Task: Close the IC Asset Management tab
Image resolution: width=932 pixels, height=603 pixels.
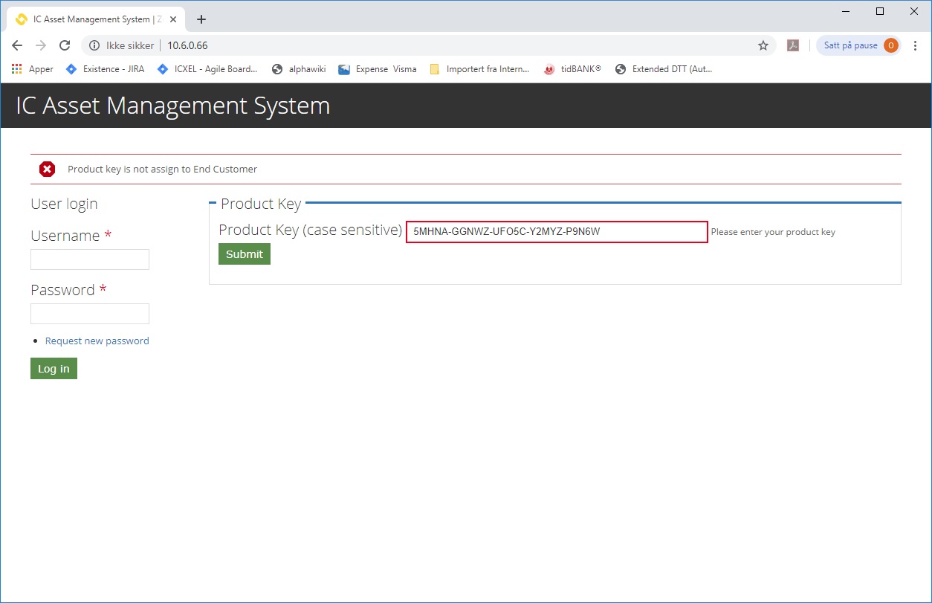Action: point(173,19)
